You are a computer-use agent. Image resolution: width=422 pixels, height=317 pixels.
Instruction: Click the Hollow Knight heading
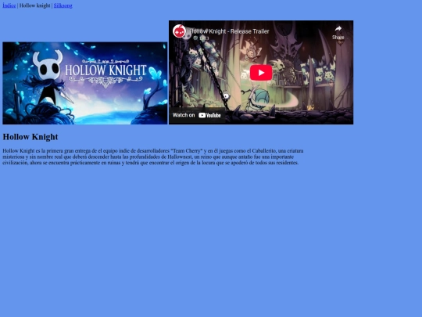click(x=30, y=137)
